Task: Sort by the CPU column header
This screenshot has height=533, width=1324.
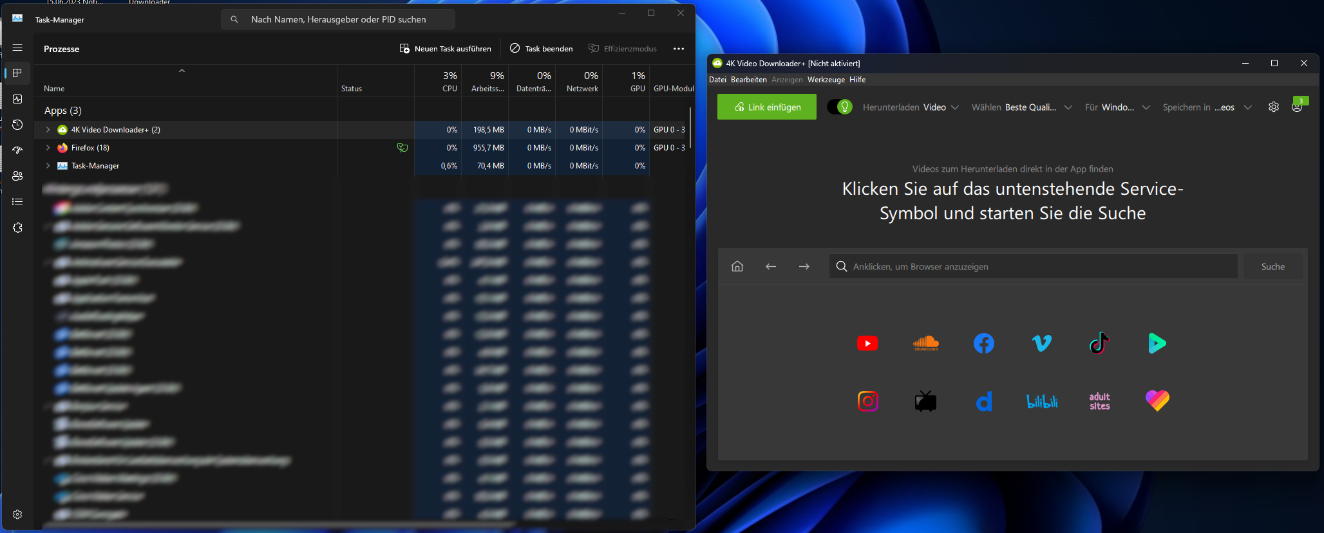Action: pyautogui.click(x=438, y=82)
